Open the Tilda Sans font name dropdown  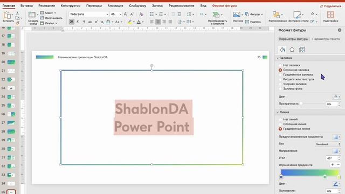[x=107, y=15]
